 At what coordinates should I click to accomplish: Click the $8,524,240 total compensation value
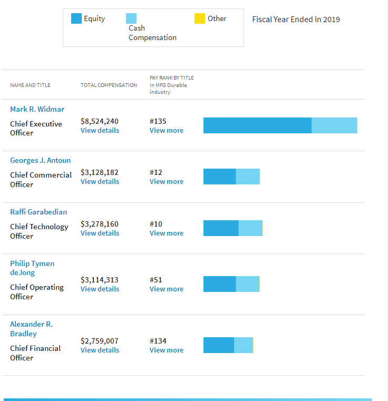pyautogui.click(x=100, y=121)
